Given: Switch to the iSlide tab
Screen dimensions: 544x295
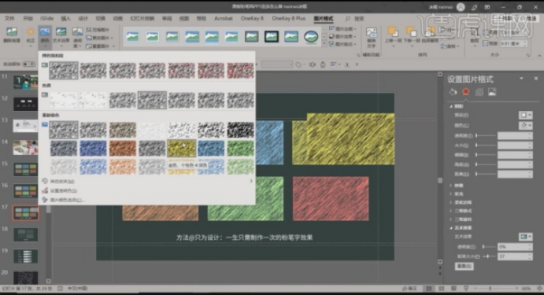Looking at the screenshot, I should coord(46,18).
